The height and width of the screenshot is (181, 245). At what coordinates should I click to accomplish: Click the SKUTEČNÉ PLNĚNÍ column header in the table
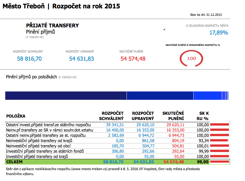click(173, 116)
